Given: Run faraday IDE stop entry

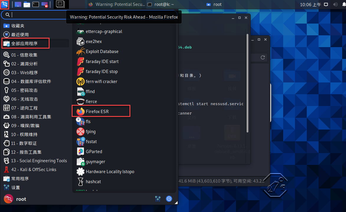Looking at the screenshot, I should pos(124,71).
